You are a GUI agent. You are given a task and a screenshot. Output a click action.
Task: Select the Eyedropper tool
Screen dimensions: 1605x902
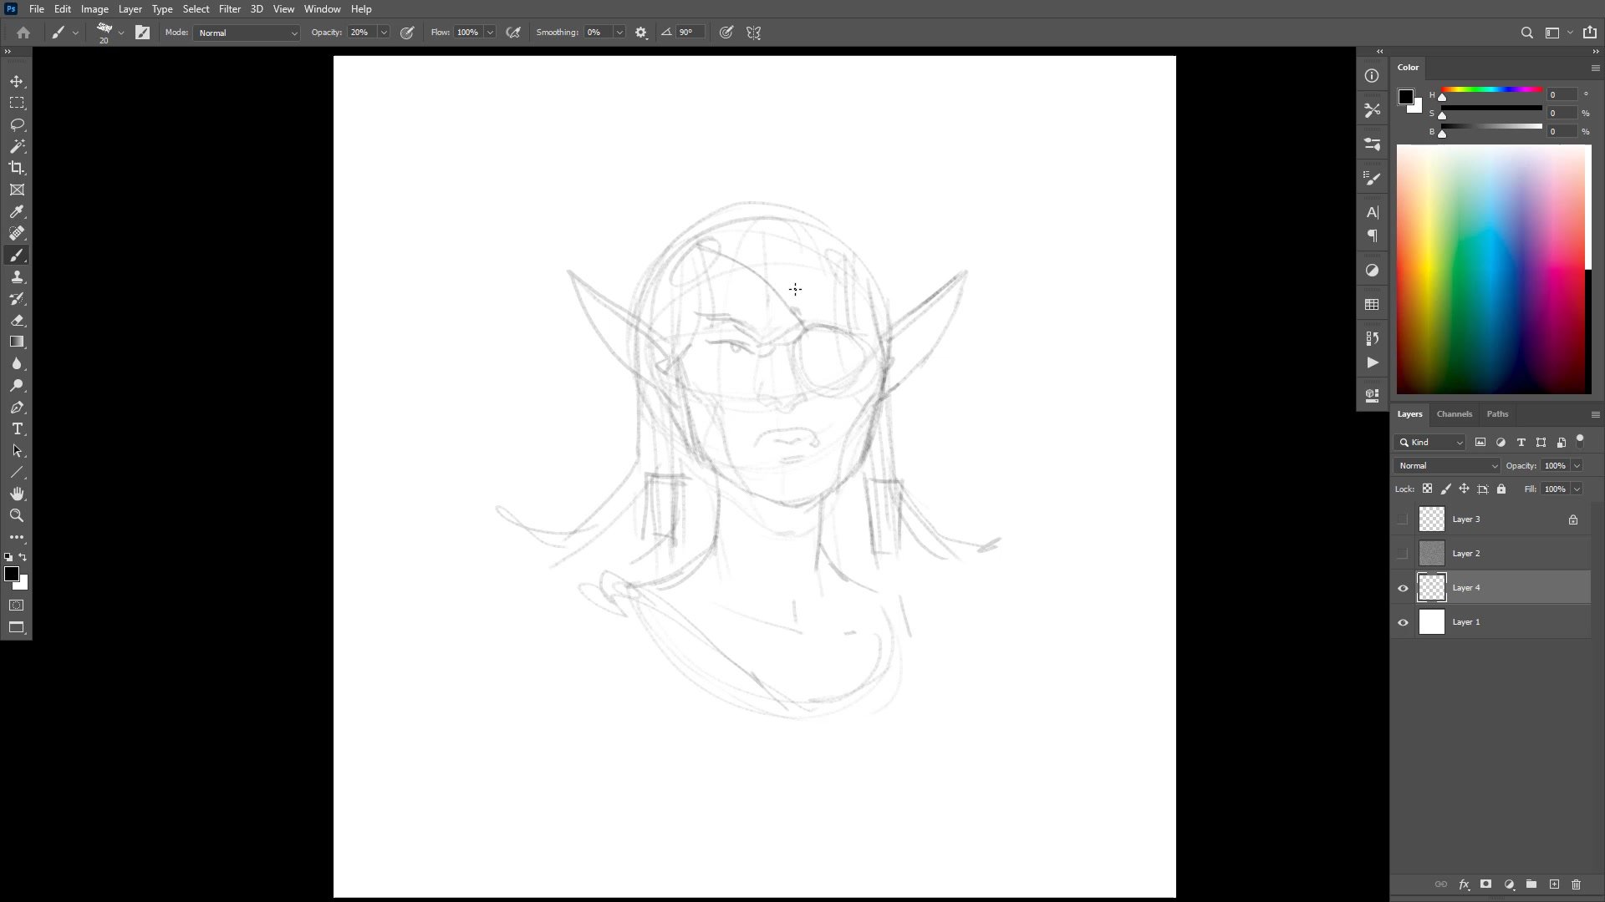click(x=17, y=211)
